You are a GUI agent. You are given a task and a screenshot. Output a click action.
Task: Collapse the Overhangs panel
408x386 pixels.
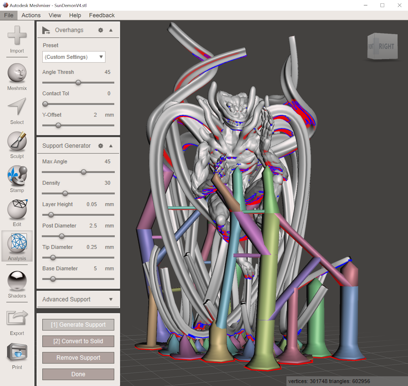tap(111, 30)
